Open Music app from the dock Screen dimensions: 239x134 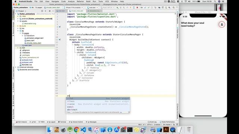96,130
